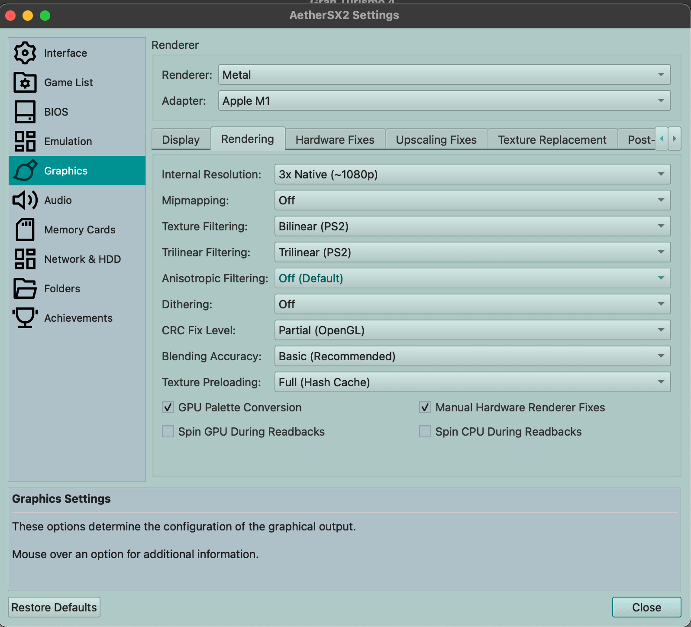Screen dimensions: 691x627
Task: Click the BIOS chip icon in sidebar
Action: tap(25, 112)
